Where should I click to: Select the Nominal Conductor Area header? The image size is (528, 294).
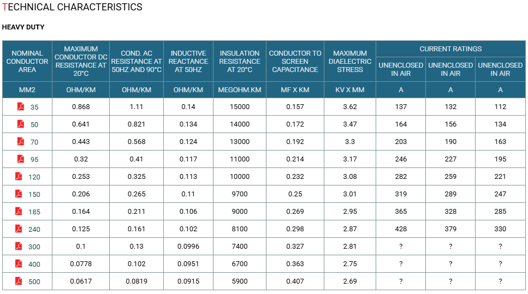coord(27,61)
